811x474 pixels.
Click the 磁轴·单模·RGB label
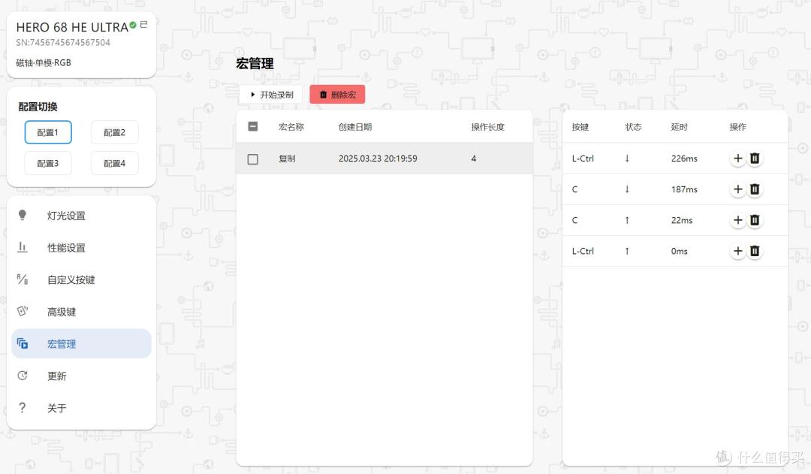pyautogui.click(x=44, y=62)
